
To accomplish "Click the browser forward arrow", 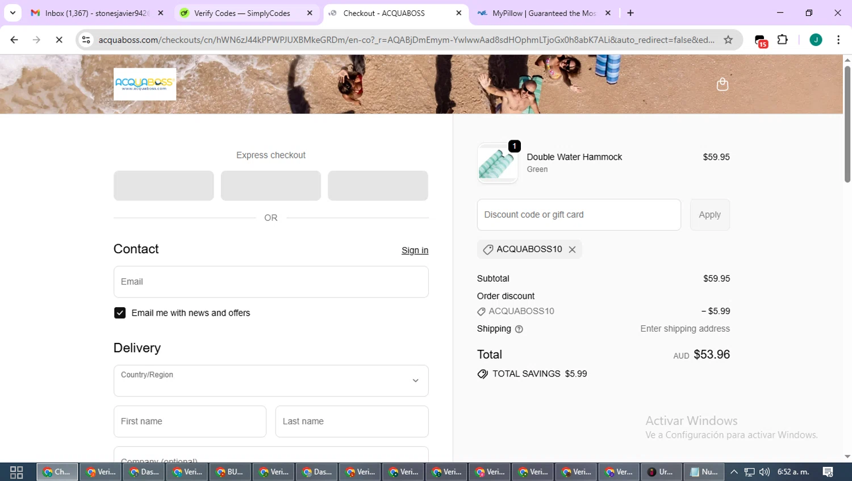I will [x=36, y=40].
